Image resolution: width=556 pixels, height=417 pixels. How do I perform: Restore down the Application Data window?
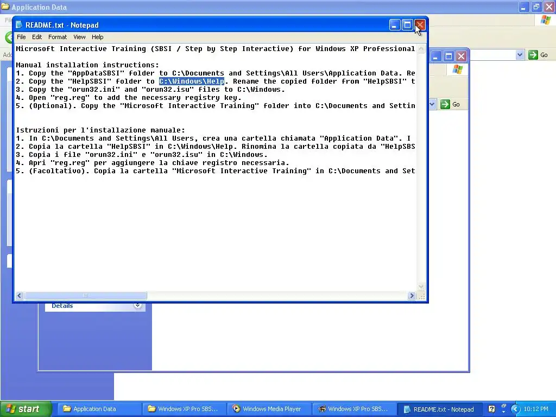coord(536,7)
